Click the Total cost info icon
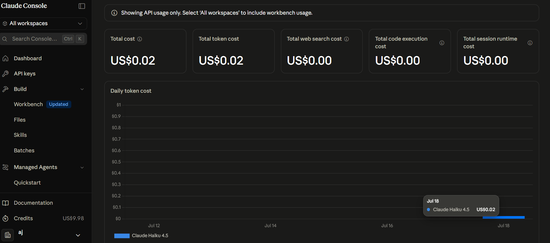Image resolution: width=550 pixels, height=243 pixels. (x=140, y=39)
